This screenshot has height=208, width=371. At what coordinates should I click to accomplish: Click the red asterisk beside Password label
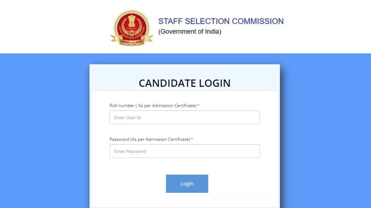point(192,140)
